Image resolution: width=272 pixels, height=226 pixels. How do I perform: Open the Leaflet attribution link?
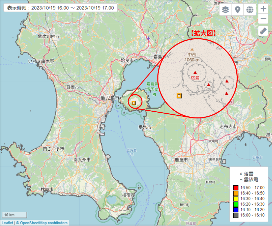(7, 223)
